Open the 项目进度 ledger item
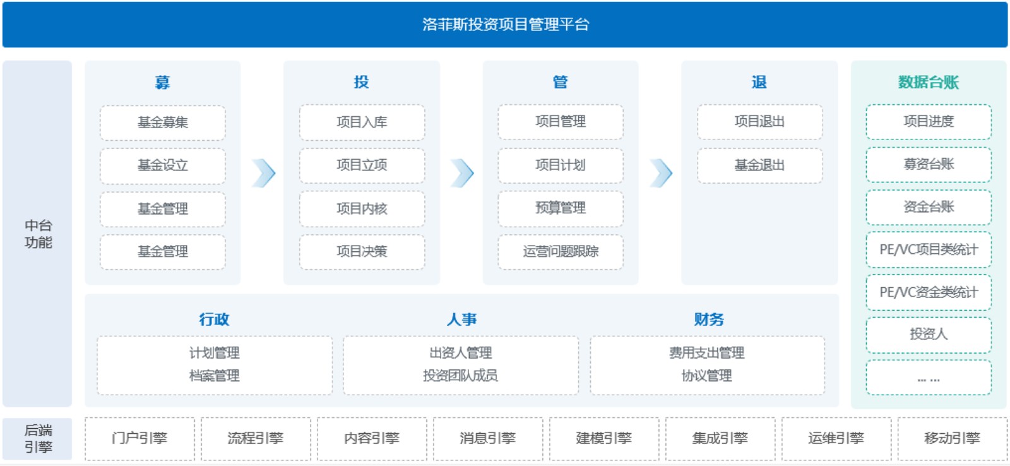1010x466 pixels. (x=929, y=122)
